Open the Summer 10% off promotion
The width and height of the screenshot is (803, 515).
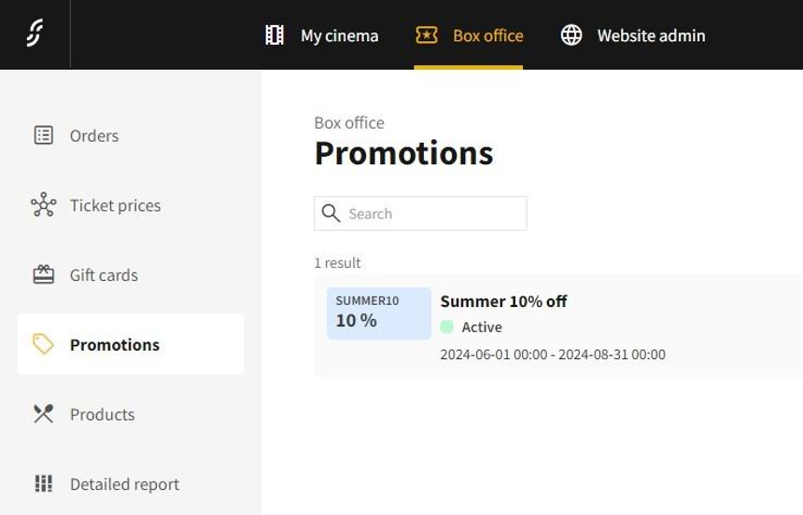pos(503,301)
